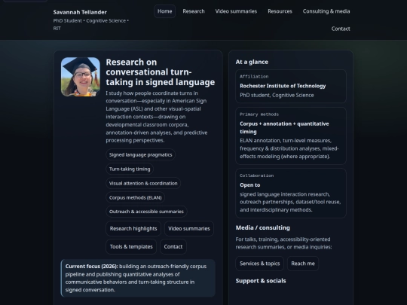
Task: Click Rochester Institute of Technology text
Action: (283, 86)
